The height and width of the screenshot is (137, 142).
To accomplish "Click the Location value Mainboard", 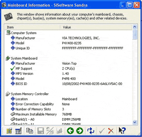I will pos(70,99).
